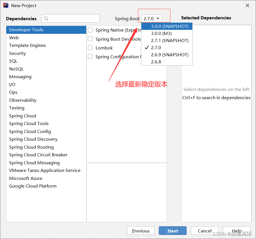Select Google Cloud Platform category
The width and height of the screenshot is (256, 239).
pos(46,186)
